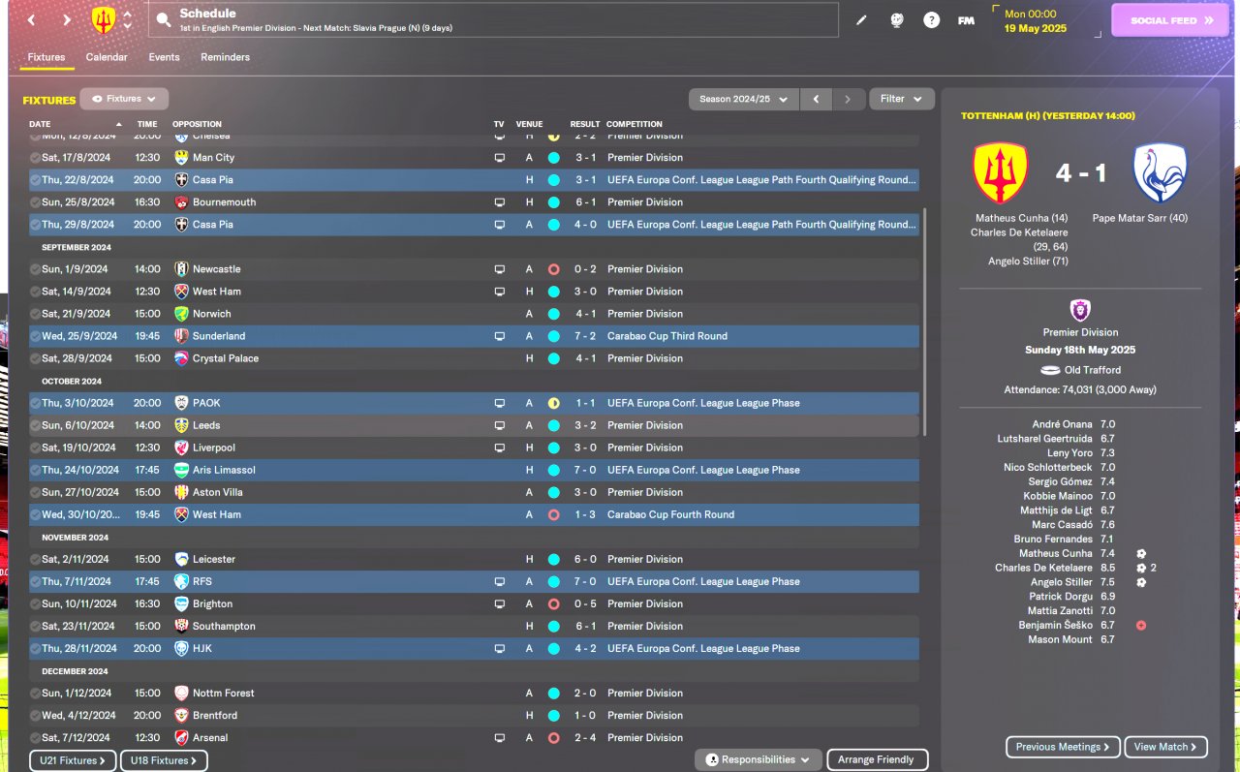
Task: Click the Nottm Forest club badge
Action: 181,694
